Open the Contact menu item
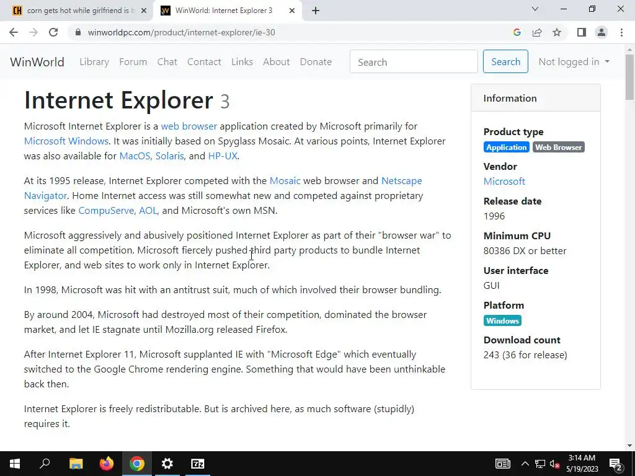The width and height of the screenshot is (635, 476). (204, 62)
